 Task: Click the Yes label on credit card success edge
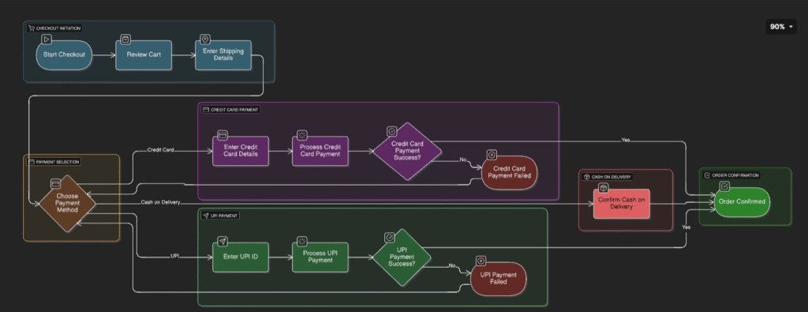click(626, 140)
